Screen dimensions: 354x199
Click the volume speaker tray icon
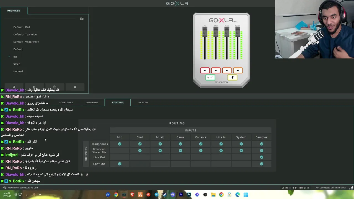click(15, 195)
